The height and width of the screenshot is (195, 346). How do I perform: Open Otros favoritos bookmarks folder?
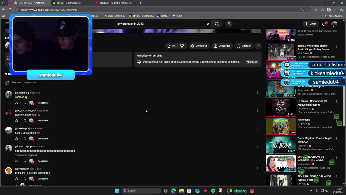[x=334, y=16]
